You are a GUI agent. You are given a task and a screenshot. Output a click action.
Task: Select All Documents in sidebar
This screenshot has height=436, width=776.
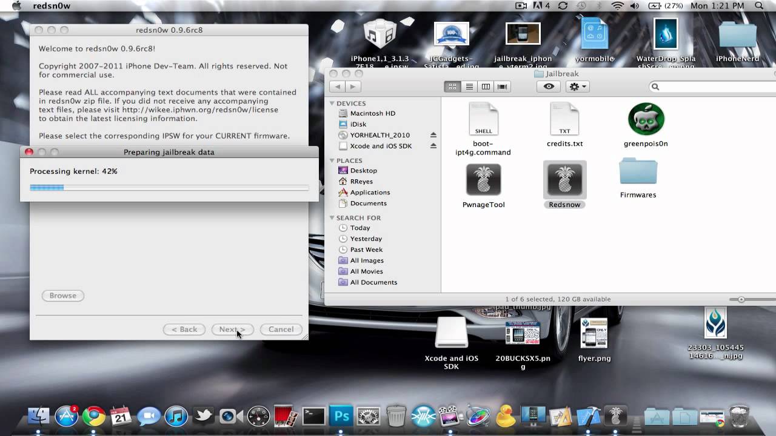(373, 282)
